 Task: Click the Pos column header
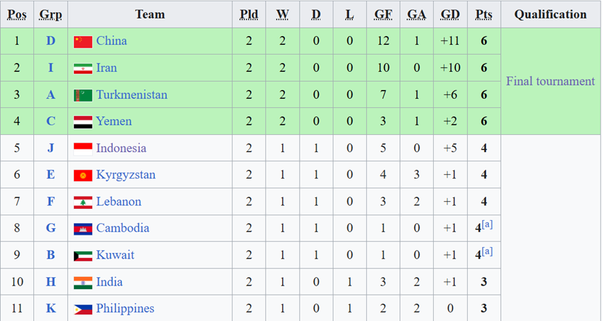coord(17,15)
